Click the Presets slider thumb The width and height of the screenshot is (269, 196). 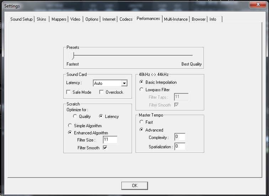[72, 56]
